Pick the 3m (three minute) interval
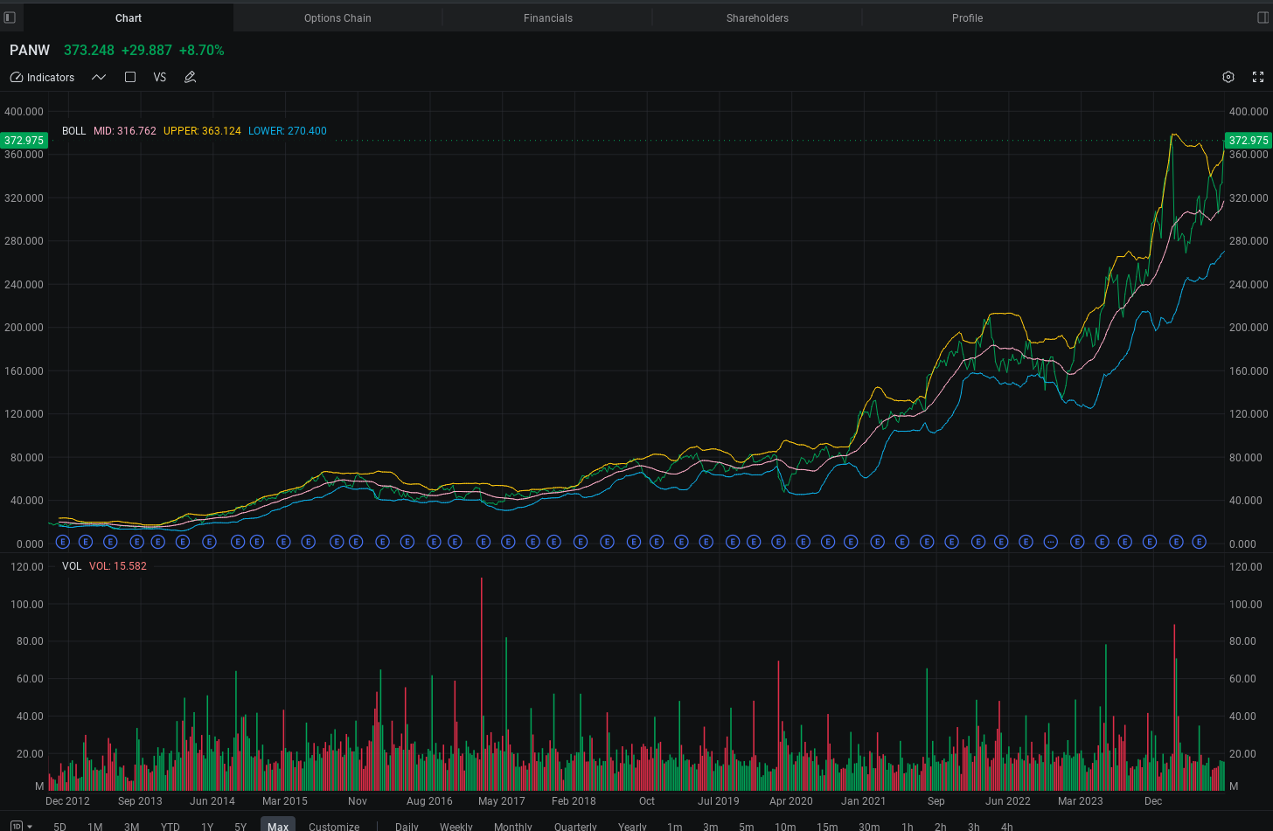The width and height of the screenshot is (1273, 831). click(x=711, y=826)
